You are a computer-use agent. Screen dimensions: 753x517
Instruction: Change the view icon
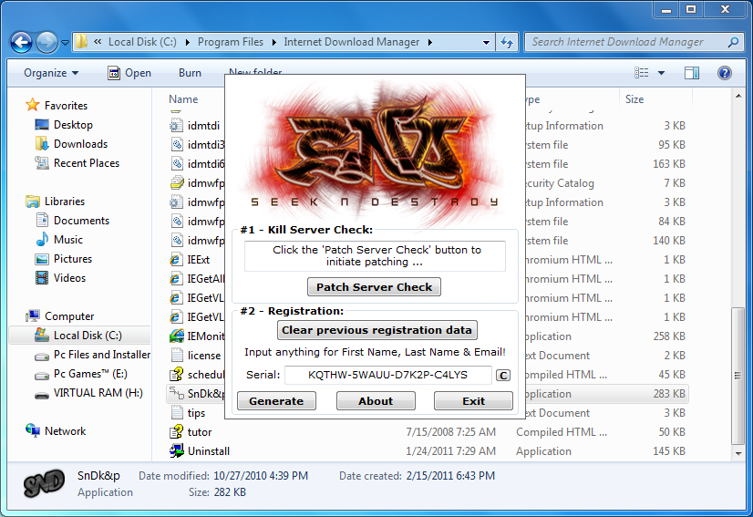[641, 73]
